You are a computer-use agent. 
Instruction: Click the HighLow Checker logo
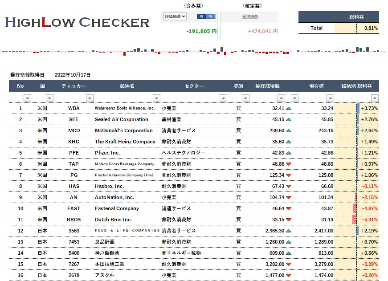coord(77,22)
